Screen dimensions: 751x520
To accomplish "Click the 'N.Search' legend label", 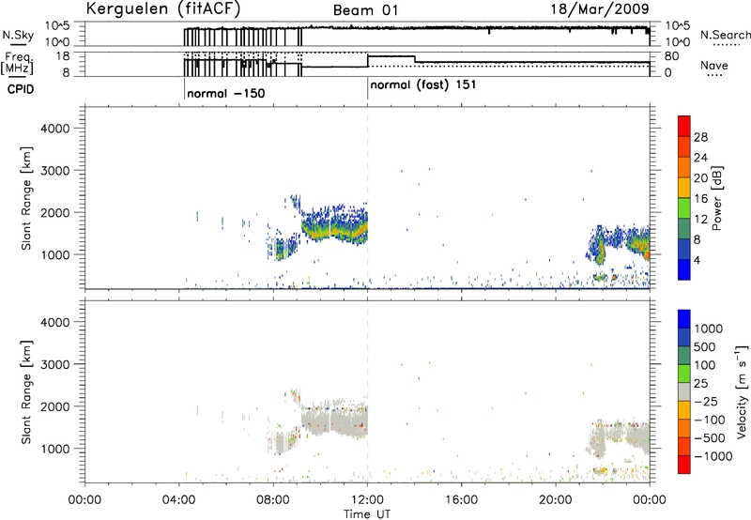I will click(725, 35).
